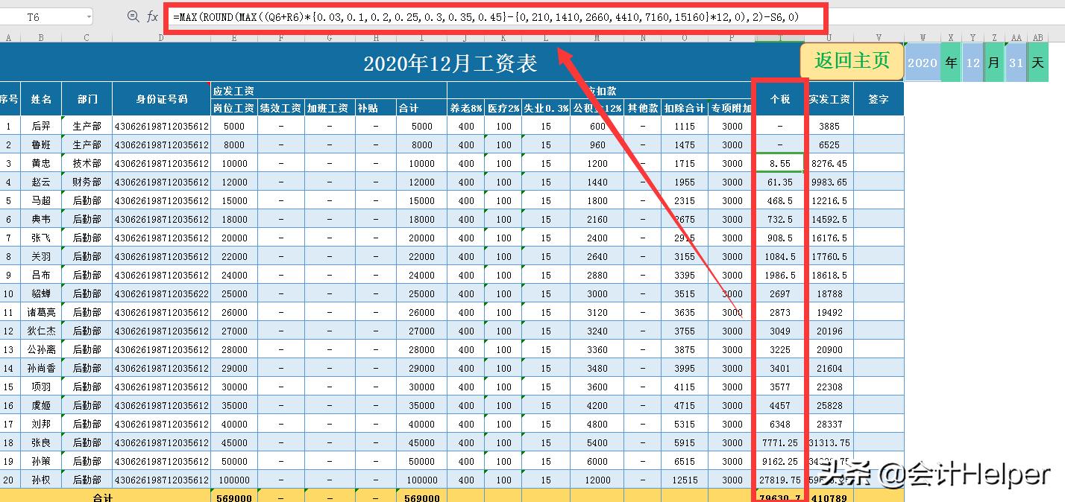This screenshot has height=502, width=1065.
Task: Select 黄忠's 个税 cell showing 8.55
Action: (x=780, y=163)
